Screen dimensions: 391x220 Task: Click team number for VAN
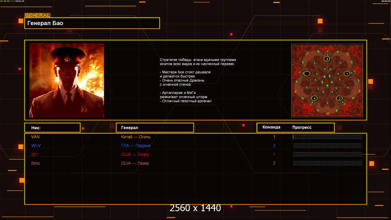click(274, 137)
